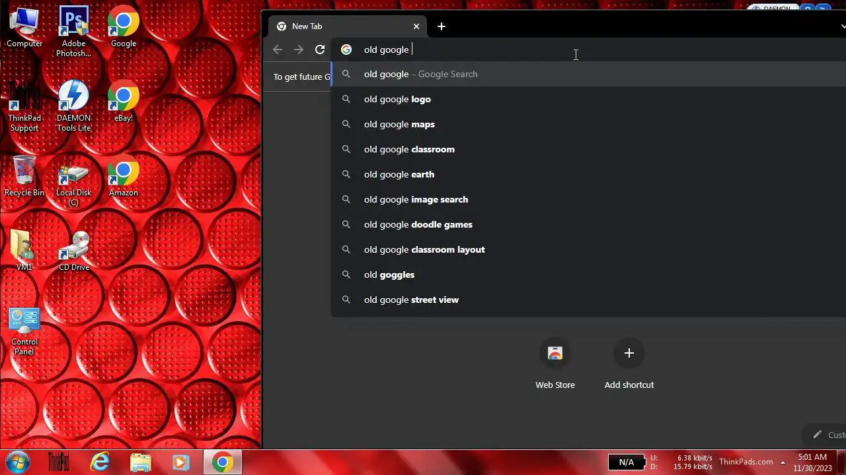Click the N/A indicator in the taskbar

[627, 462]
